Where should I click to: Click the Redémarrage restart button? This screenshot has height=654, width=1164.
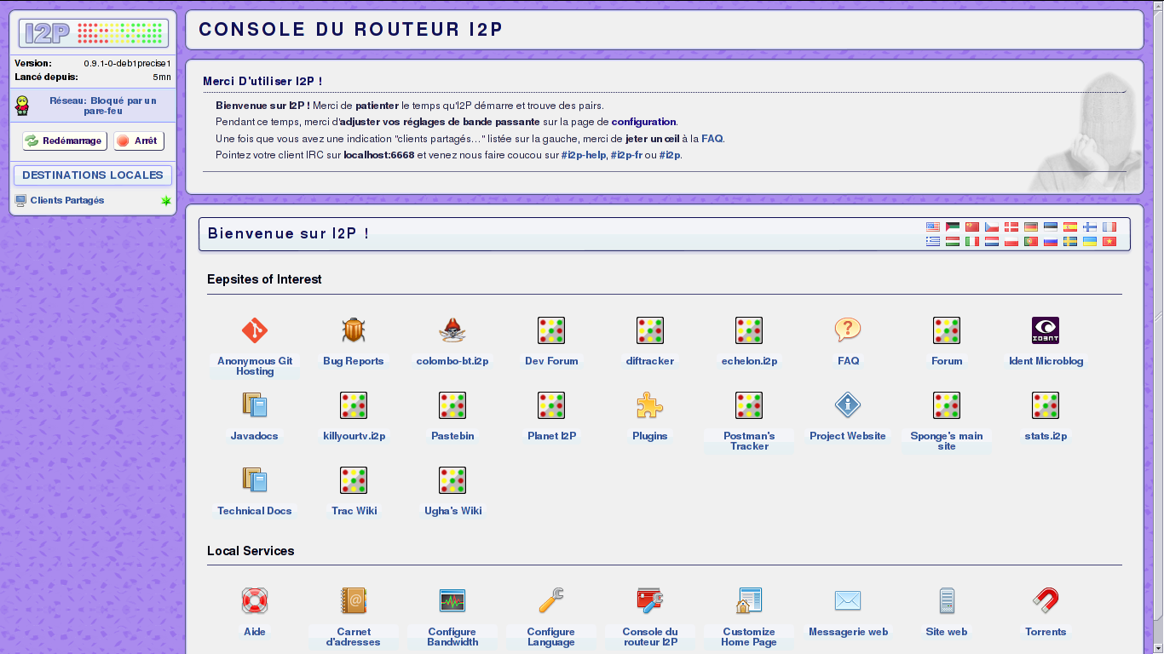65,141
